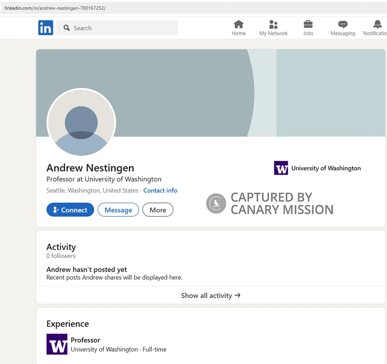The height and width of the screenshot is (364, 387).
Task: Click the 'Professor' job title under Experience
Action: pos(86,340)
